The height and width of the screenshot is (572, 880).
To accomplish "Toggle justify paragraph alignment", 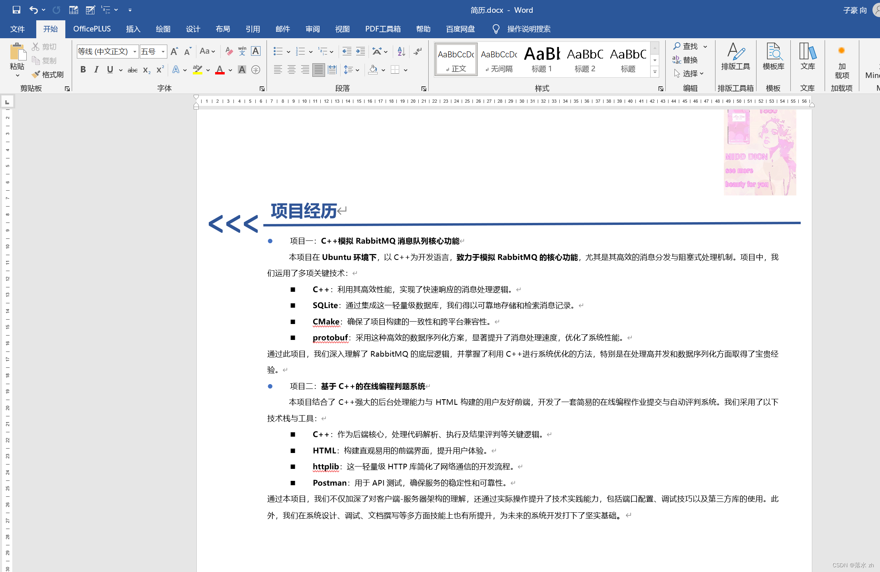I will pos(318,70).
